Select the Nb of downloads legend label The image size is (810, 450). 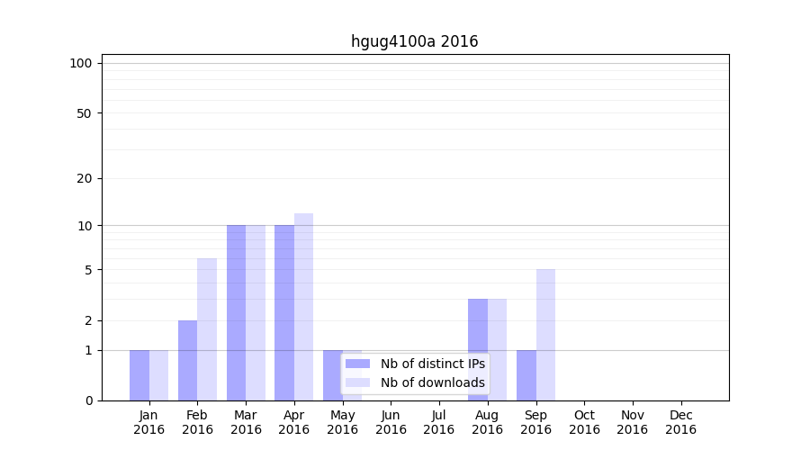point(432,382)
